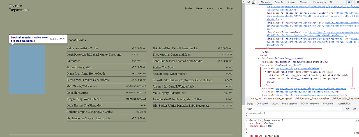Open the Computed styles tab
Viewport: 359px width, 137px height.
tap(262, 103)
